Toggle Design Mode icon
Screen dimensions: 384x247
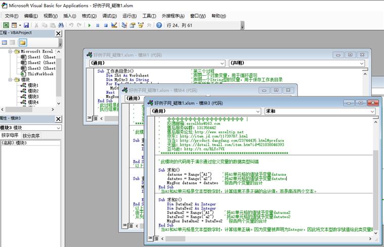(114, 25)
